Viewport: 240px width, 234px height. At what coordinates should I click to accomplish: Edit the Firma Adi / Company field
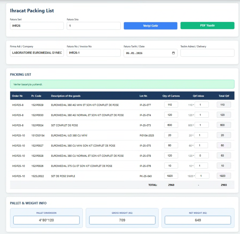coord(37,53)
